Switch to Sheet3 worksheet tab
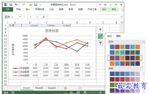Viewport: 149px width, 94px height. 52,88
